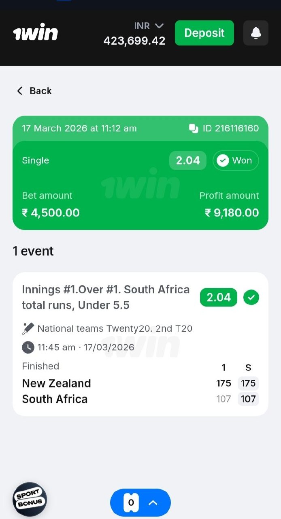
Task: Open notifications bell icon
Action: [256, 33]
